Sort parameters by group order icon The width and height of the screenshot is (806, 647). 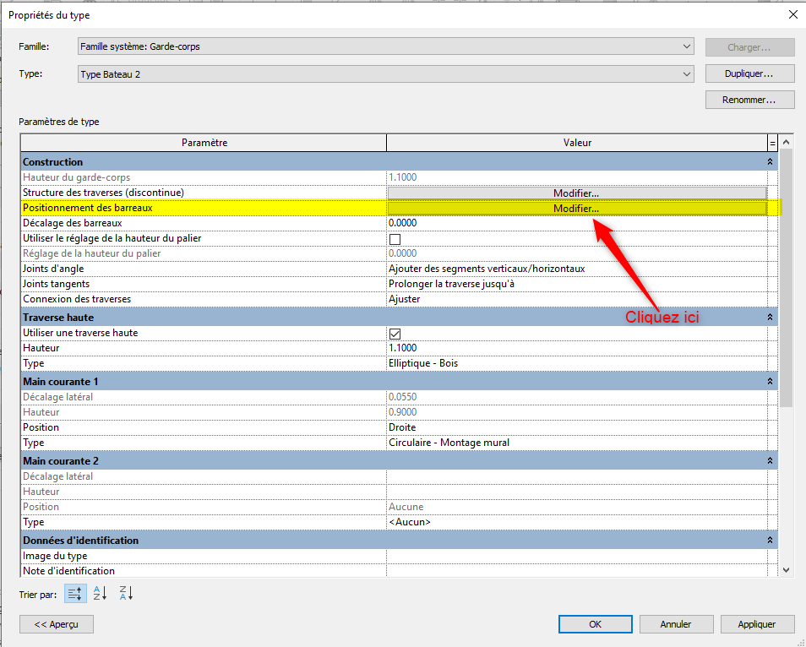[x=75, y=594]
